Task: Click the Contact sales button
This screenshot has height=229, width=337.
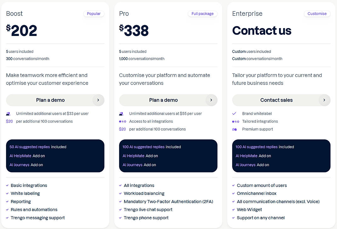Action: pos(277,100)
